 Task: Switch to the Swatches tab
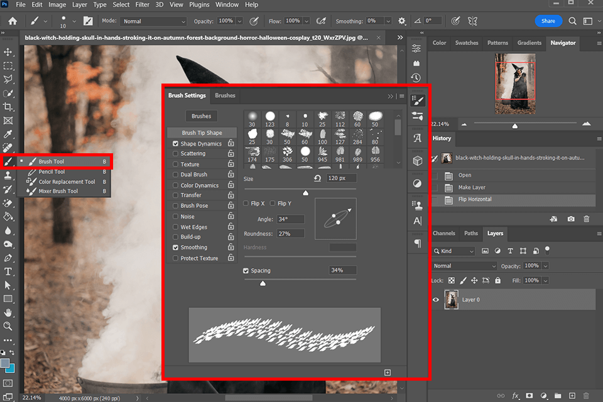[467, 43]
